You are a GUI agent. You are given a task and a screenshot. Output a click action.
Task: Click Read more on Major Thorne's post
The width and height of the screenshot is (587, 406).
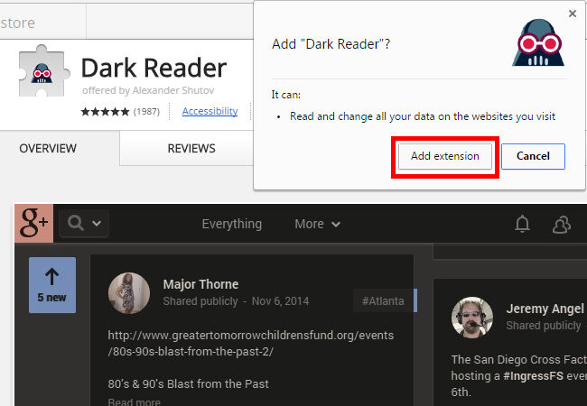pyautogui.click(x=134, y=401)
